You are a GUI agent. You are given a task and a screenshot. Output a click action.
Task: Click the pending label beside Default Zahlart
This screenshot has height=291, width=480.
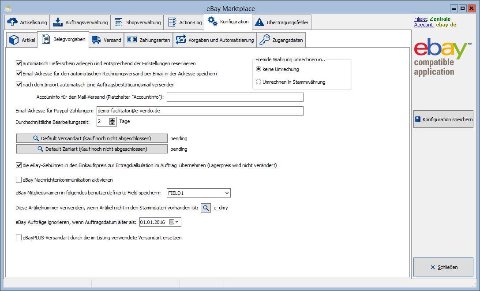click(179, 149)
